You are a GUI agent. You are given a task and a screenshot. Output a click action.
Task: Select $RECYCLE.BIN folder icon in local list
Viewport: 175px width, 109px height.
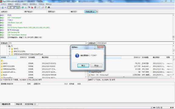click(2, 66)
